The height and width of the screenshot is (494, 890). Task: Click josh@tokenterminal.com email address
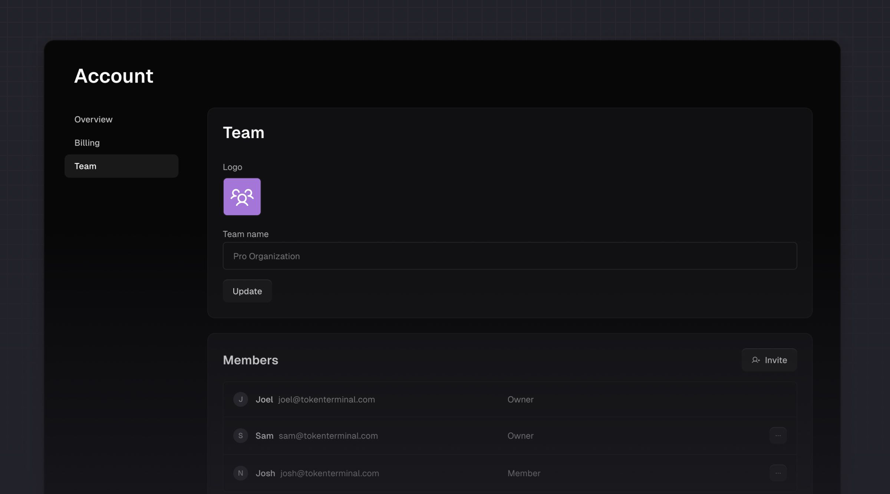[x=329, y=473]
